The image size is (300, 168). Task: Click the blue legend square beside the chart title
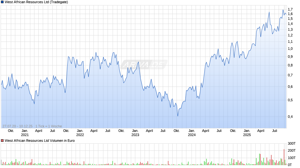2,2
